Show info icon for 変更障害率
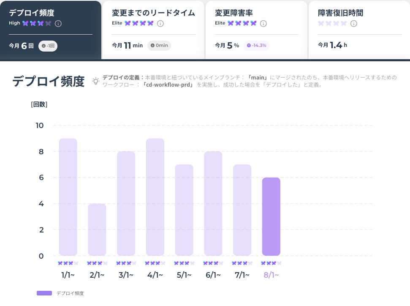 coord(263,24)
